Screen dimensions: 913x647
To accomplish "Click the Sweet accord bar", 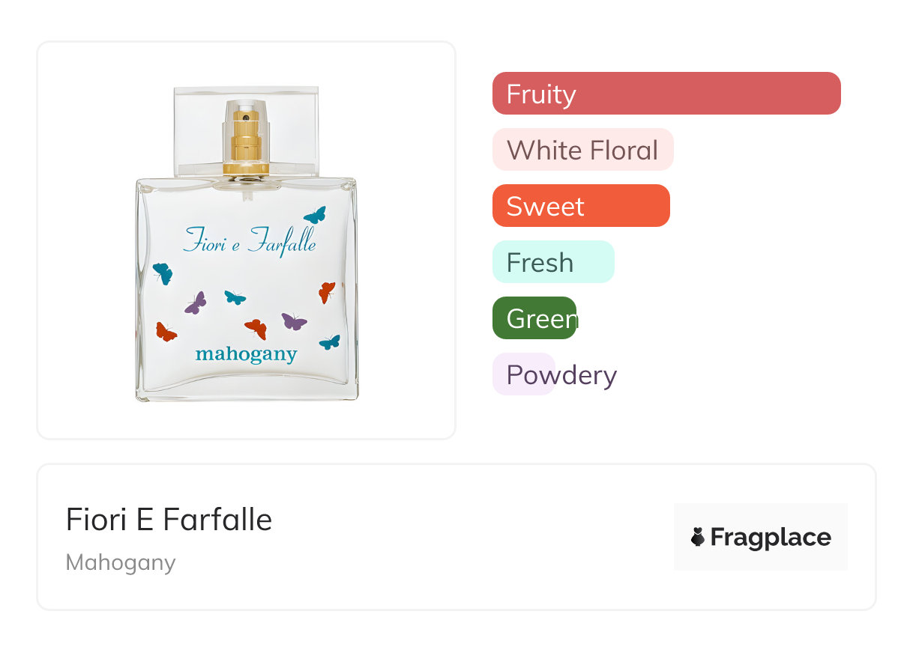I will pyautogui.click(x=581, y=206).
